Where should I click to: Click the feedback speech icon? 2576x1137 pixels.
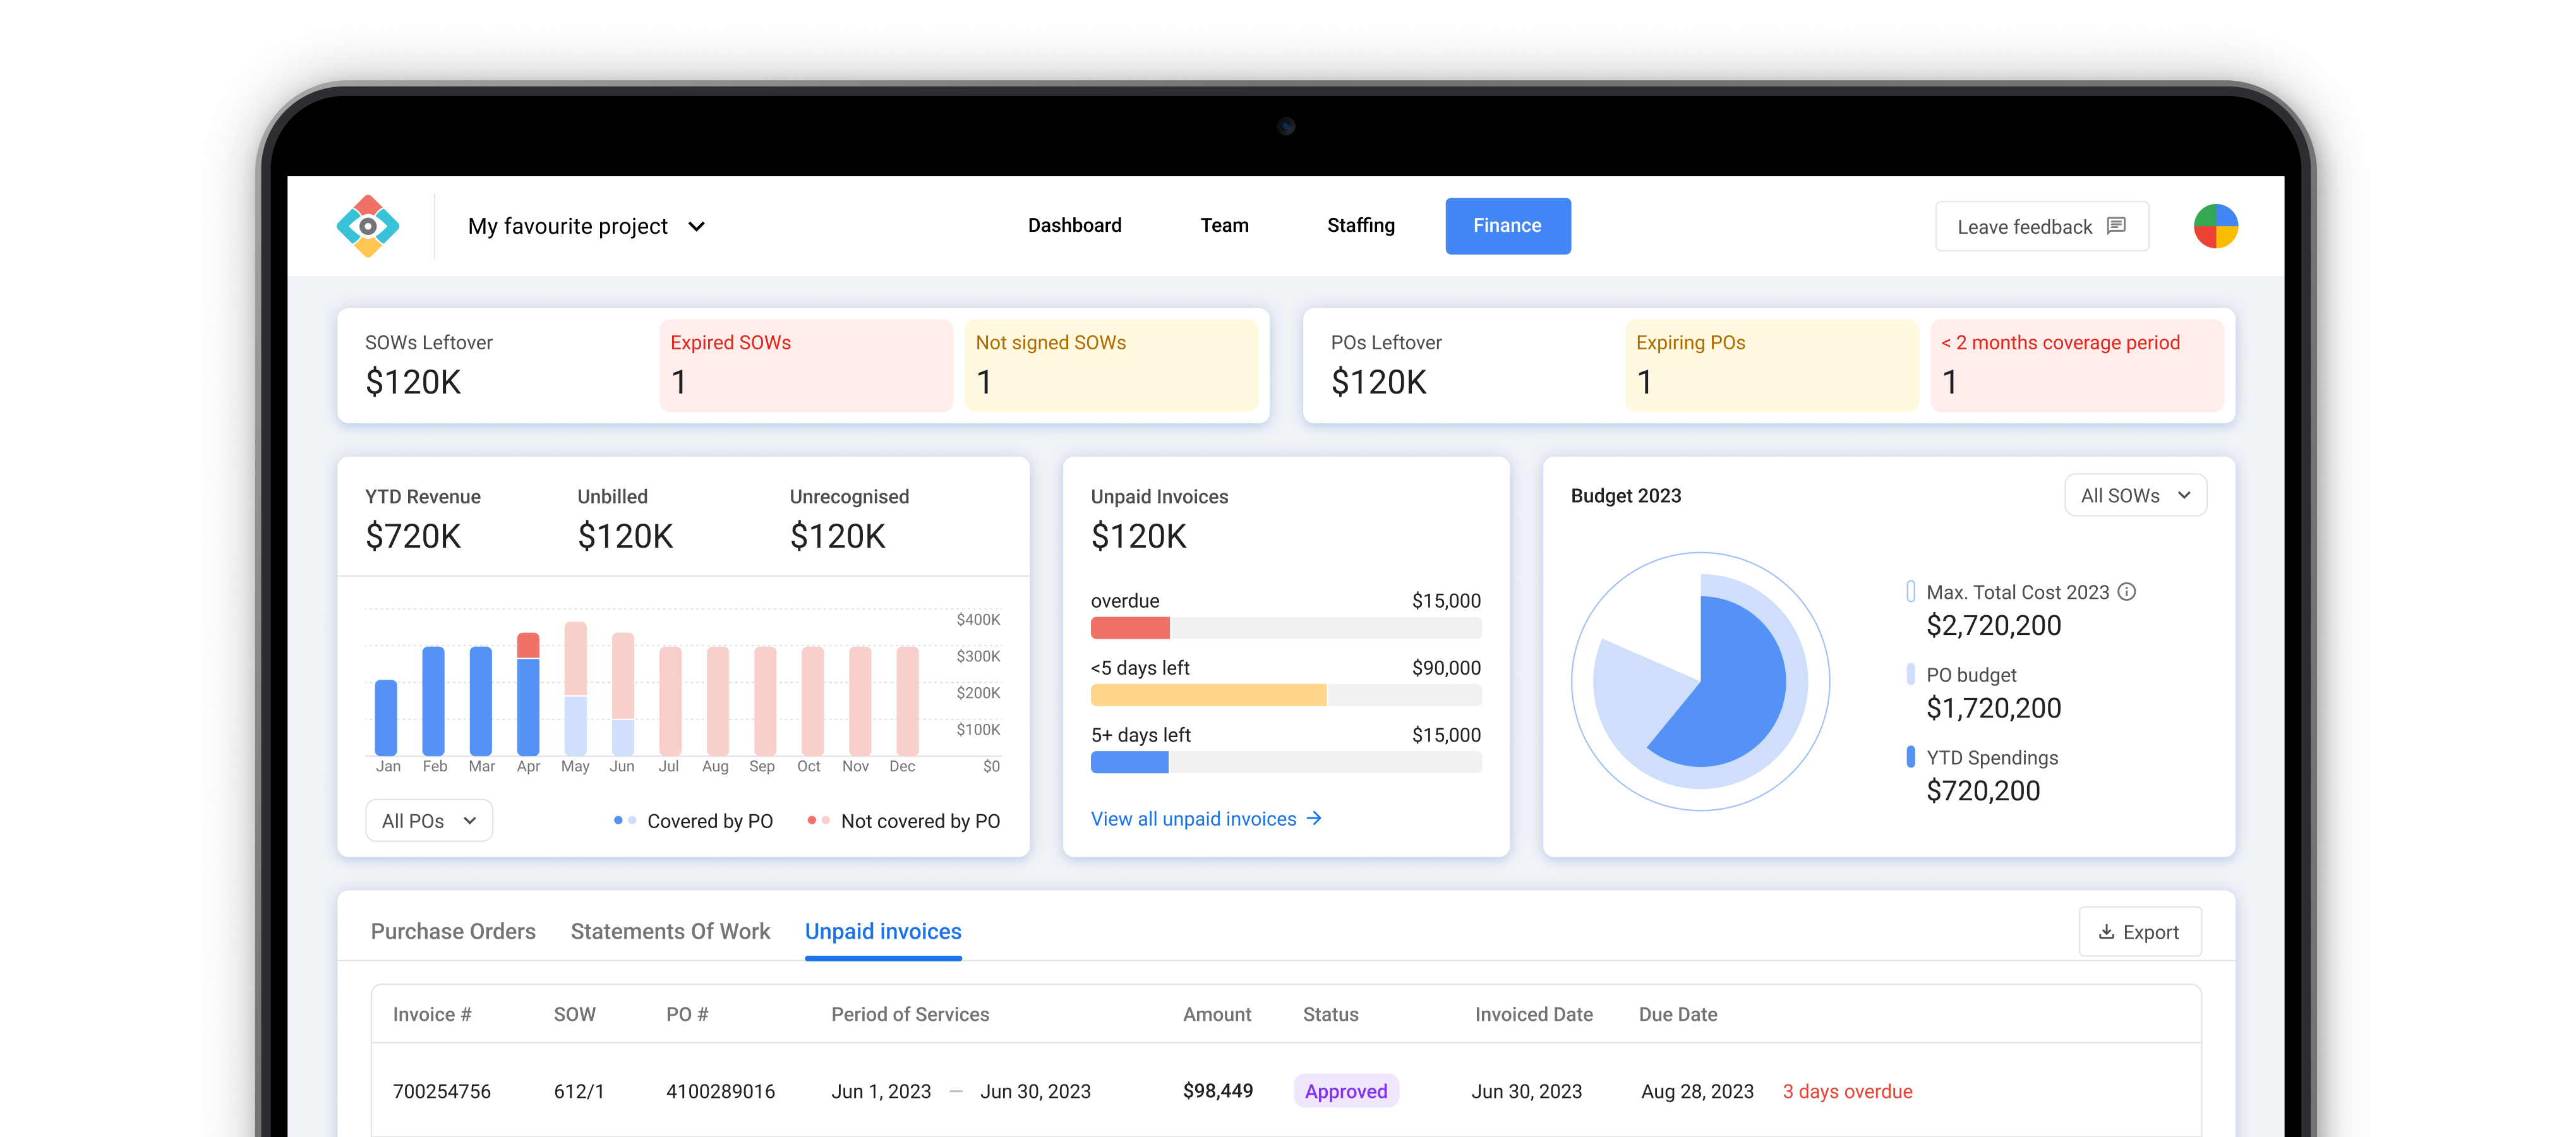(x=2116, y=226)
